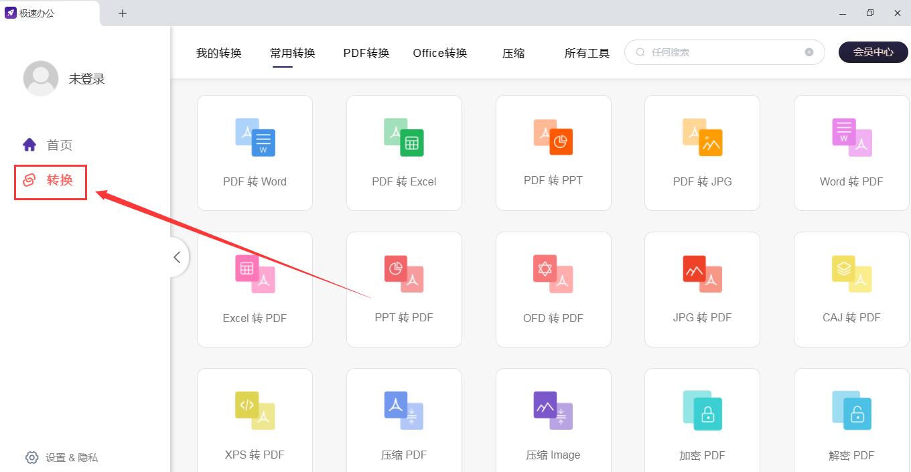
Task: Open the 加密 PDF lock icon
Action: point(702,410)
